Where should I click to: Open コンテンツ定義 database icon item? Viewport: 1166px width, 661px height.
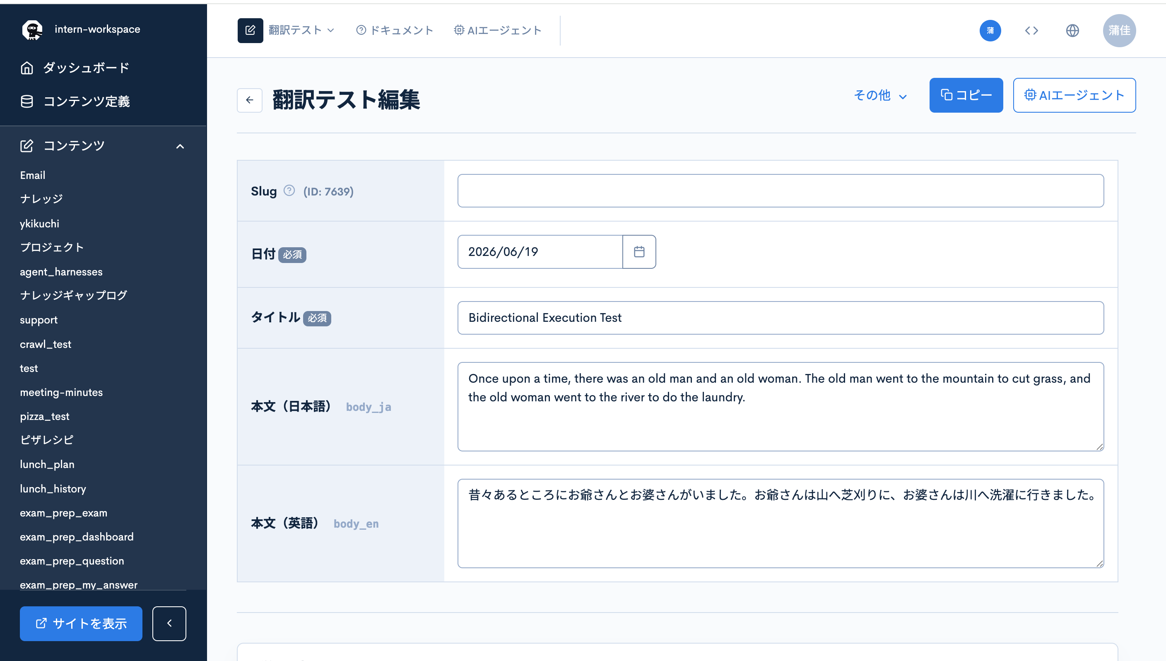click(27, 101)
